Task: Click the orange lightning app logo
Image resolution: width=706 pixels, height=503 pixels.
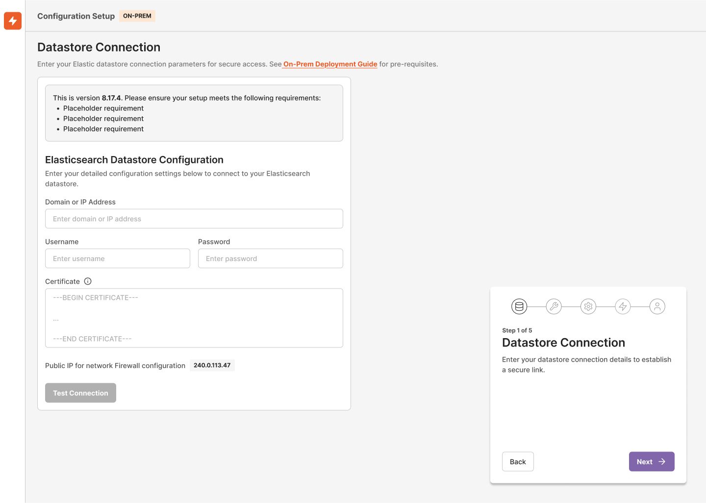Action: pos(12,21)
